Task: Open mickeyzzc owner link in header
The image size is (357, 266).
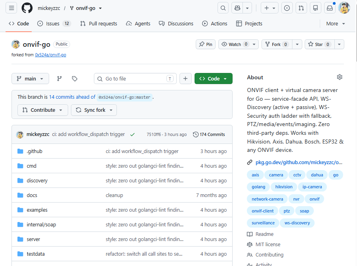Action: [x=49, y=8]
